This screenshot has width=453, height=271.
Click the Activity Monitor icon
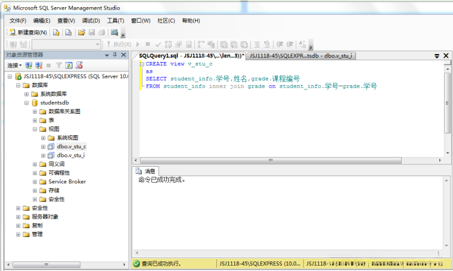[114, 32]
